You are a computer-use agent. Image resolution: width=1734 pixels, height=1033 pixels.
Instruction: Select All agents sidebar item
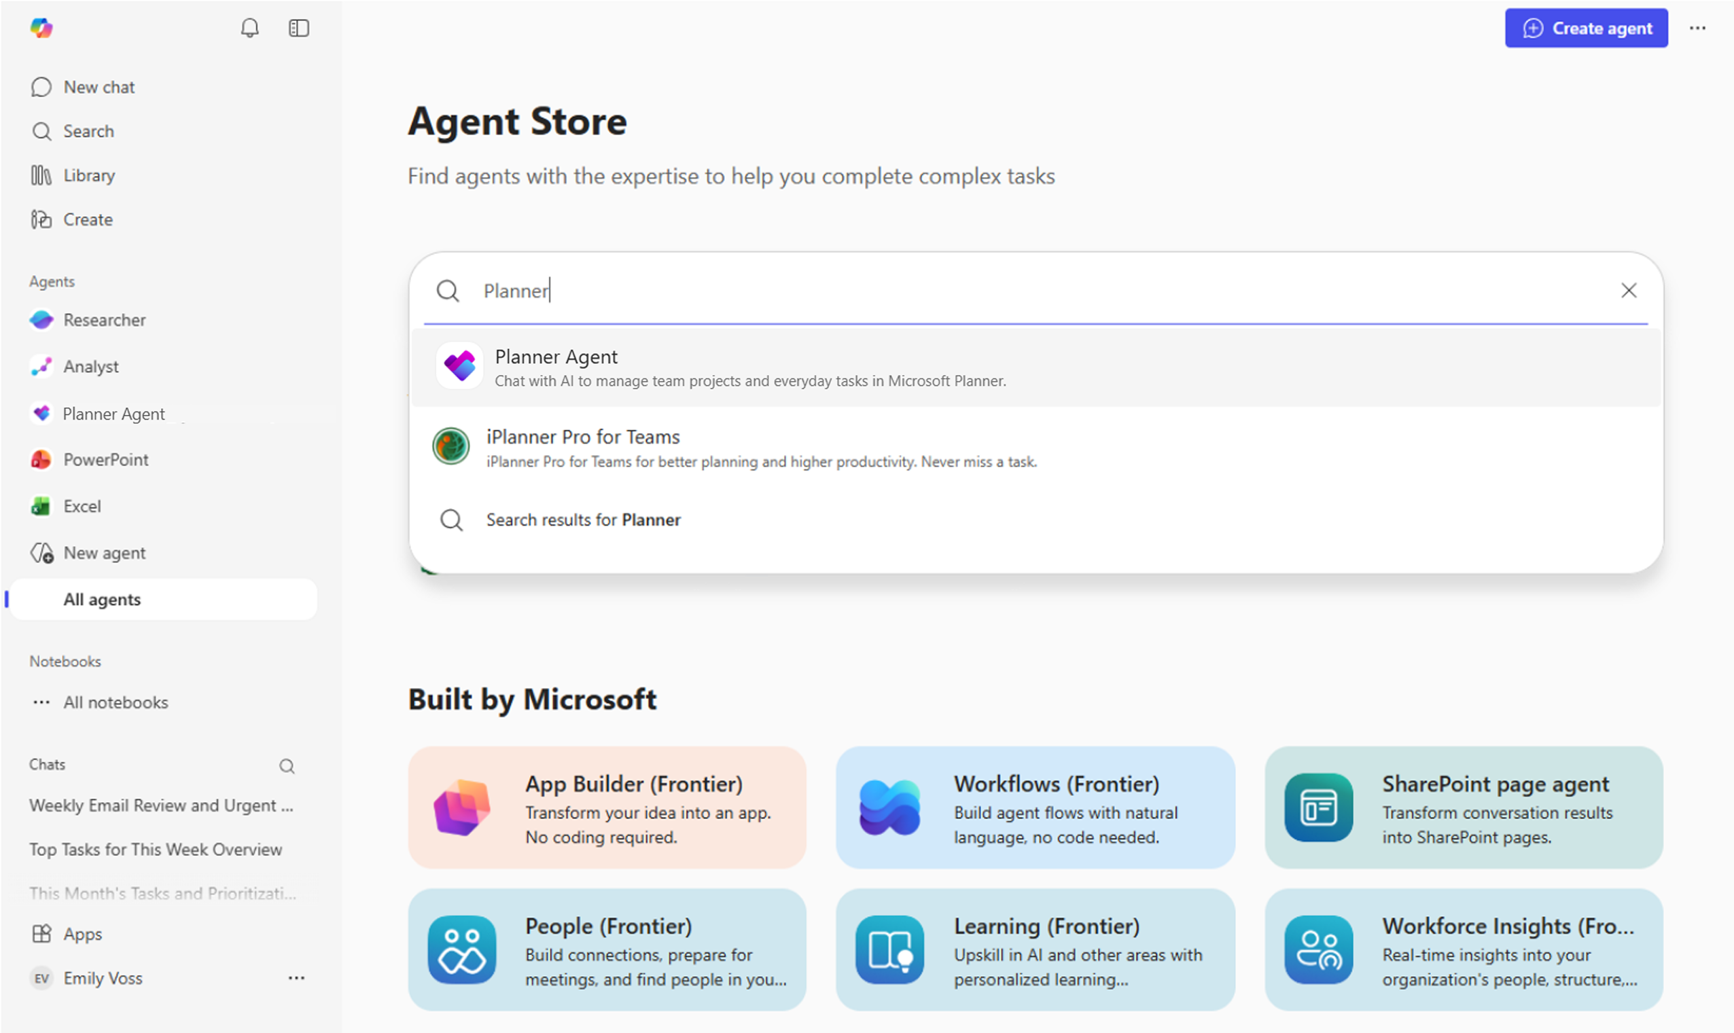(x=164, y=599)
